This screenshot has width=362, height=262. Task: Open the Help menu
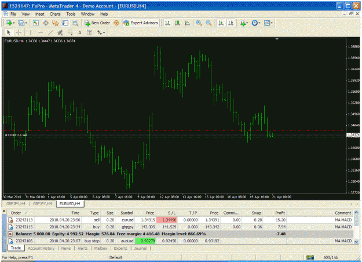(x=104, y=14)
